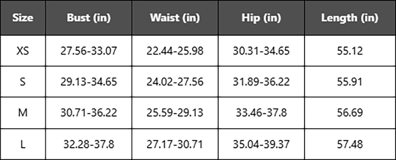Select the Waist (in) header cell
The width and height of the screenshot is (396, 160).
click(175, 18)
